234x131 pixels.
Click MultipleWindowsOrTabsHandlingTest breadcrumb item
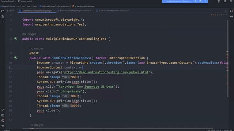pos(54,6)
